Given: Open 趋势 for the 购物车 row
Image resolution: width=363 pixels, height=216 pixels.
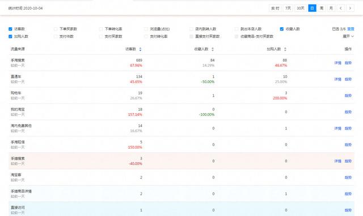Looking at the screenshot, I should click(x=348, y=96).
